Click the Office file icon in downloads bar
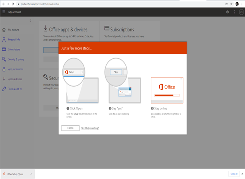Viewport: 245px width, 179px height. (5, 174)
